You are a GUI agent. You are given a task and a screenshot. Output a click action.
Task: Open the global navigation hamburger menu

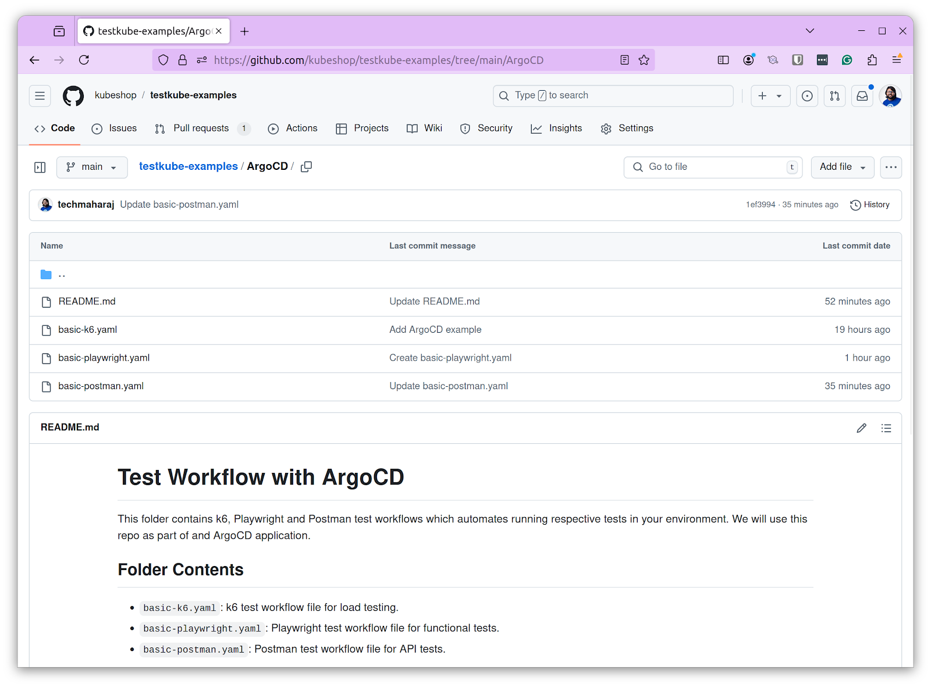(40, 96)
